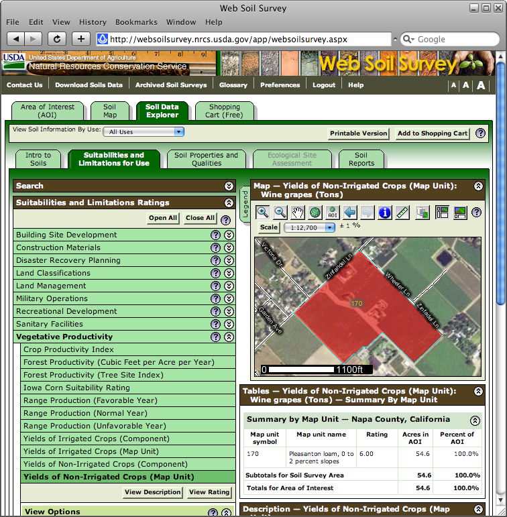The width and height of the screenshot is (507, 517).
Task: Click the Scale button
Action: pos(268,227)
